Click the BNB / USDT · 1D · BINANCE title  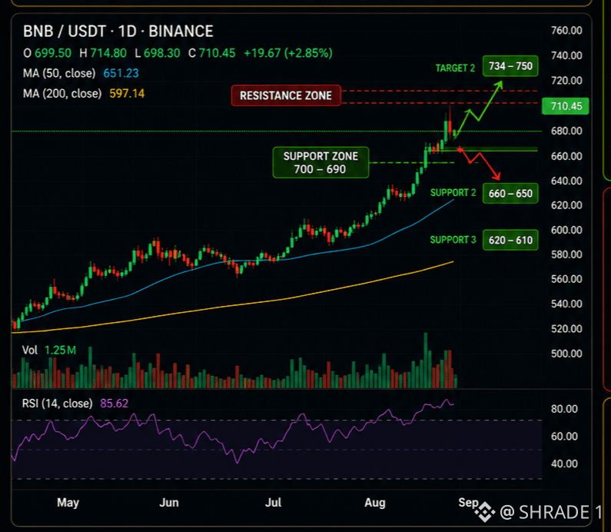[x=118, y=32]
